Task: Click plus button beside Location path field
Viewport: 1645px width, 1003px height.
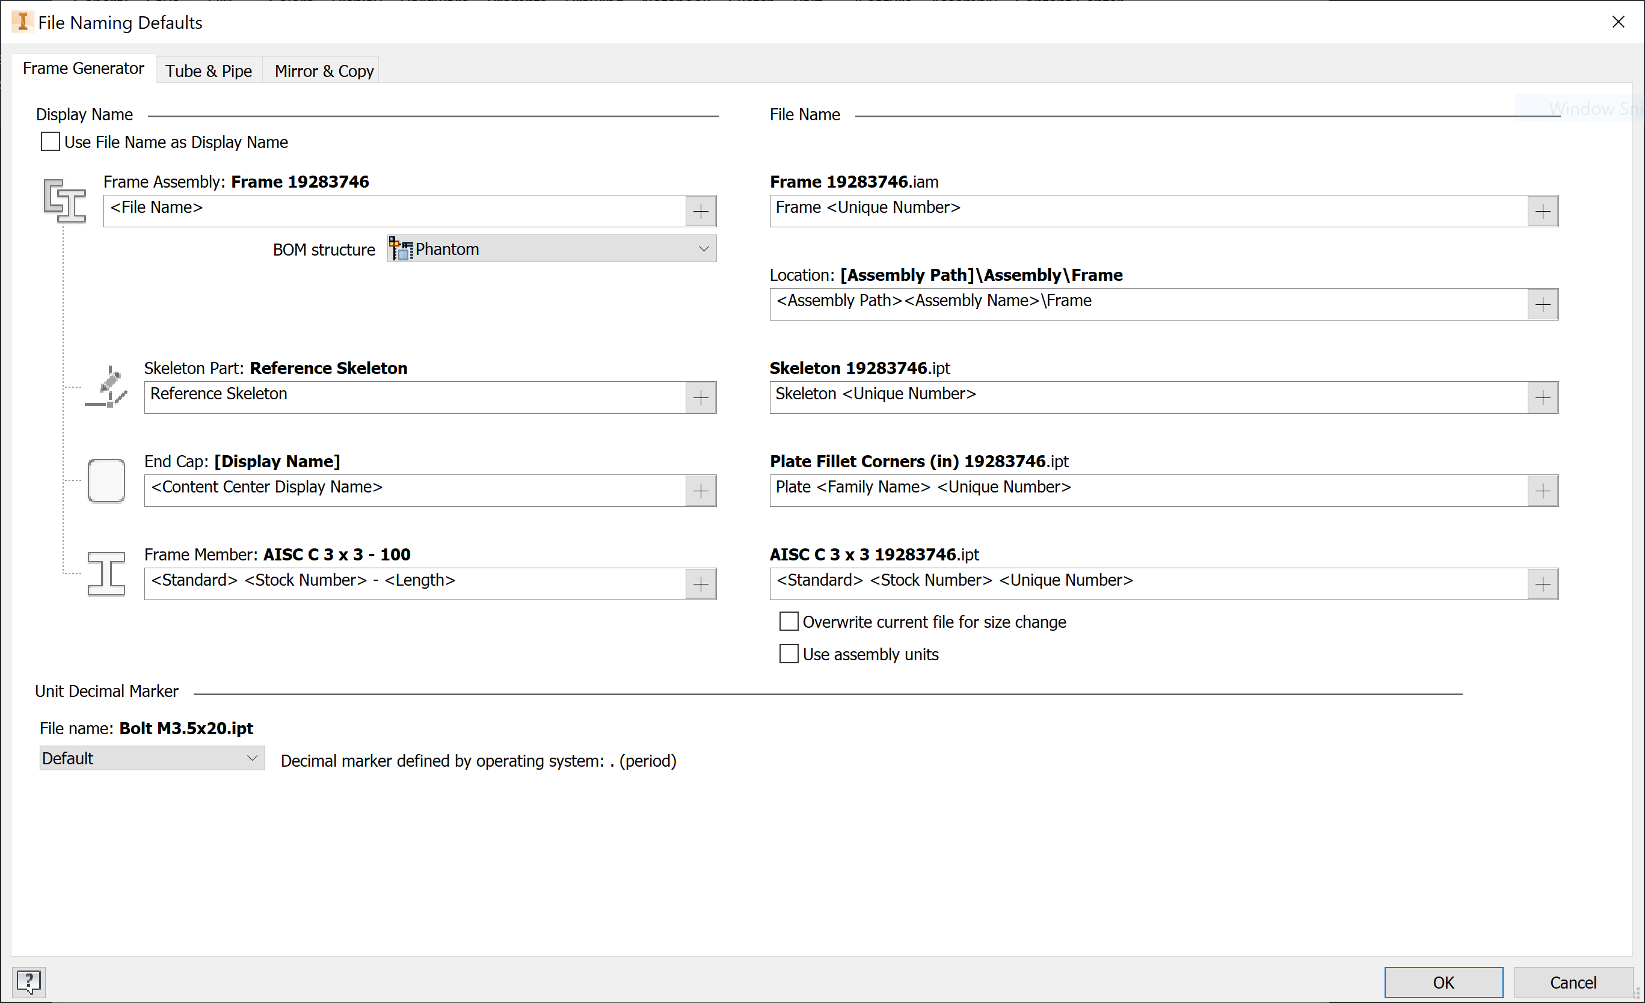Action: tap(1542, 305)
